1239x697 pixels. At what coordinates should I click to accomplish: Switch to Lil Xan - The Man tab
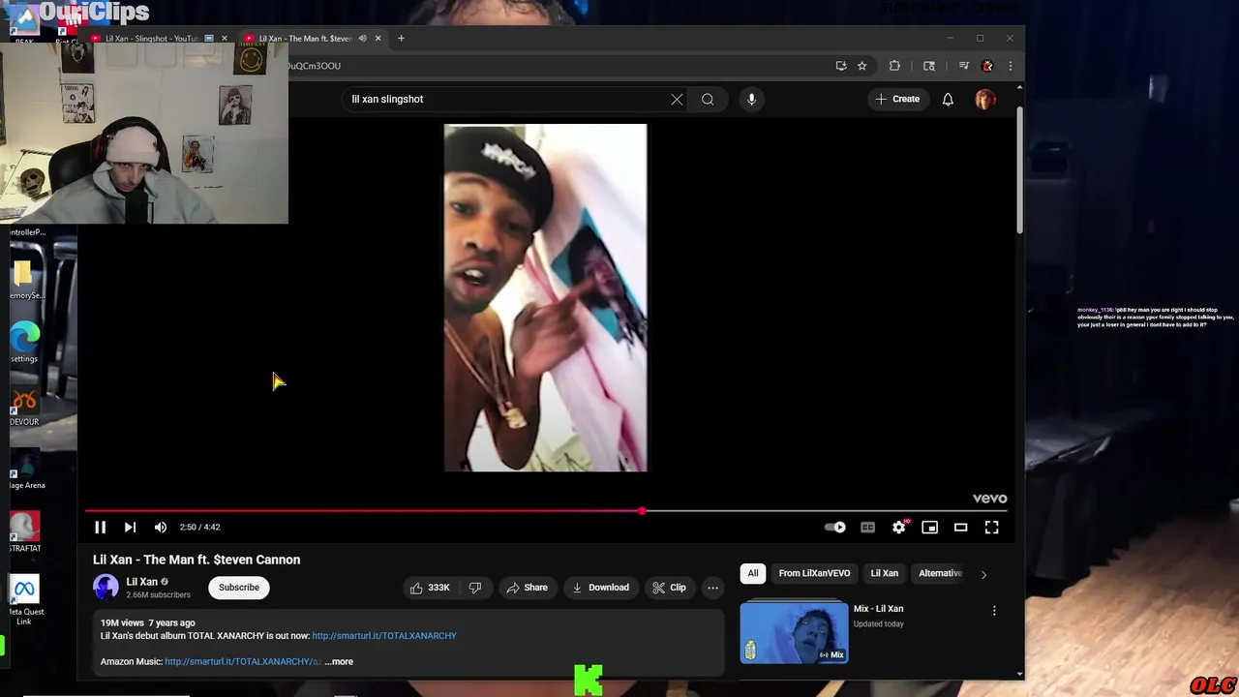click(305, 39)
